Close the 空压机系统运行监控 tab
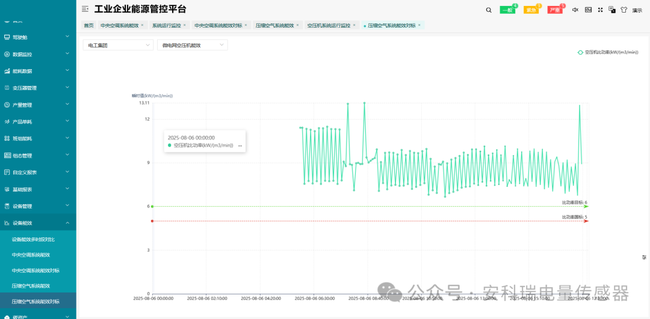Screen dimensions: 650x319 [x=354, y=25]
